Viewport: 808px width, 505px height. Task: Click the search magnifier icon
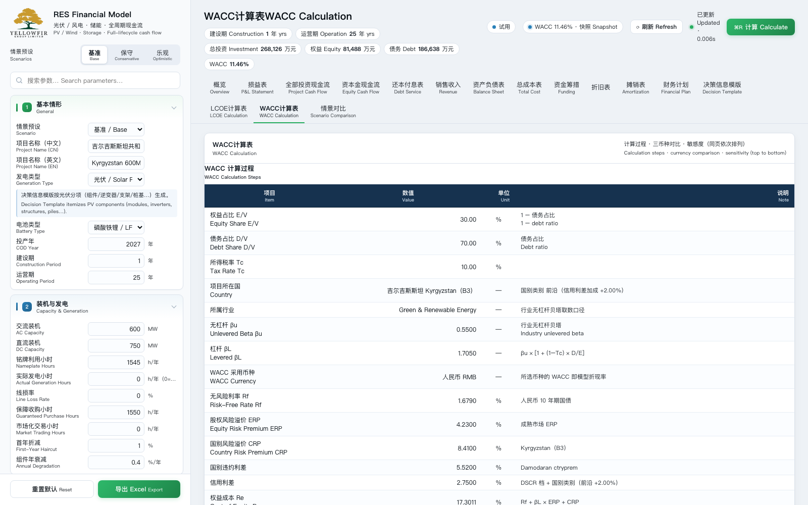pos(19,80)
